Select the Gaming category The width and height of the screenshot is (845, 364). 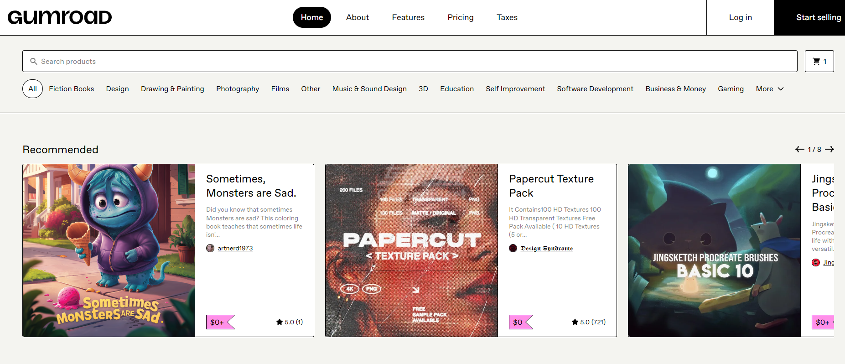731,89
